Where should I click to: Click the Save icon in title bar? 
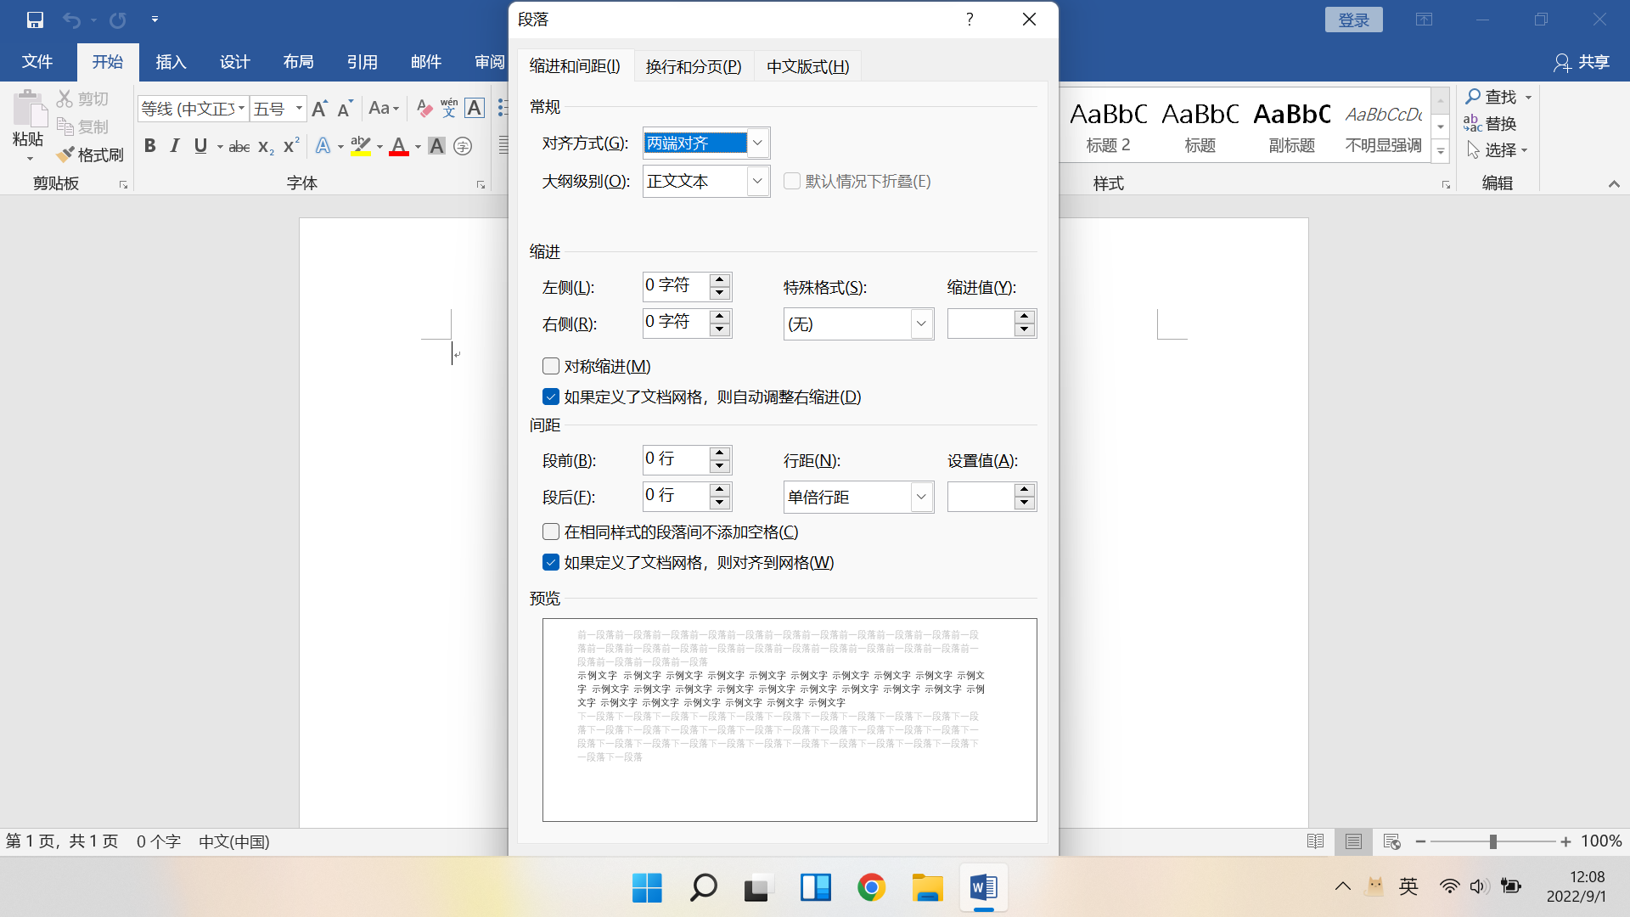tap(35, 20)
